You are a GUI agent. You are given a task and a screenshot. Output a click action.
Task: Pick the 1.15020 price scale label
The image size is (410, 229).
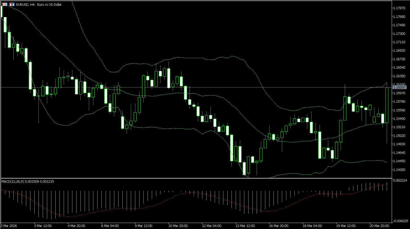tap(399, 135)
